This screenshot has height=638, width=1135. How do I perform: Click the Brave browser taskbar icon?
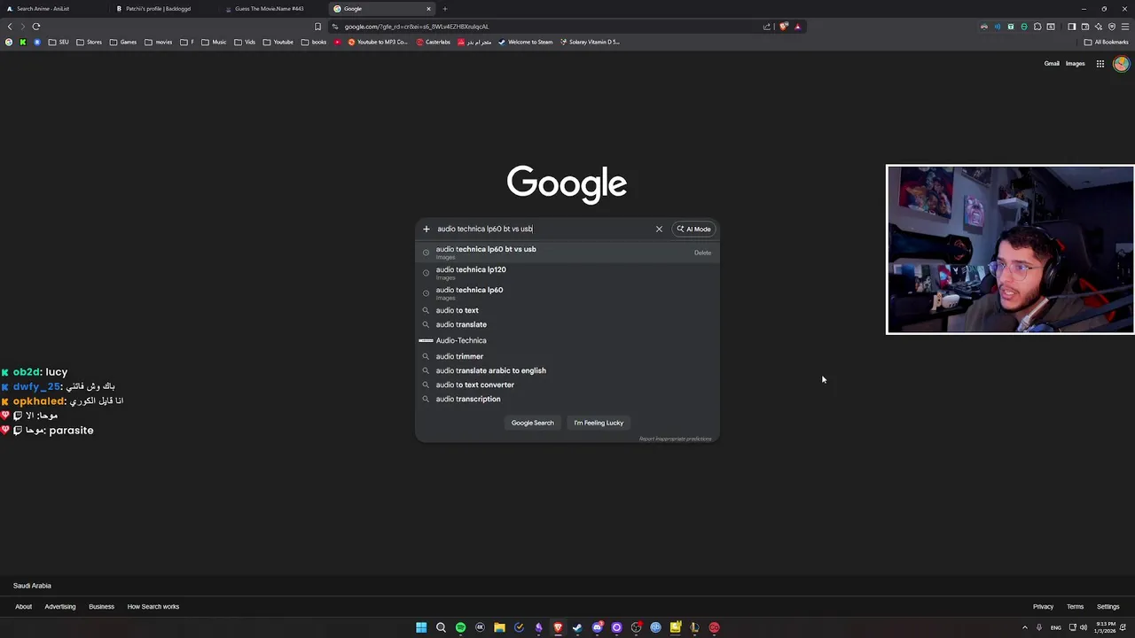click(558, 627)
